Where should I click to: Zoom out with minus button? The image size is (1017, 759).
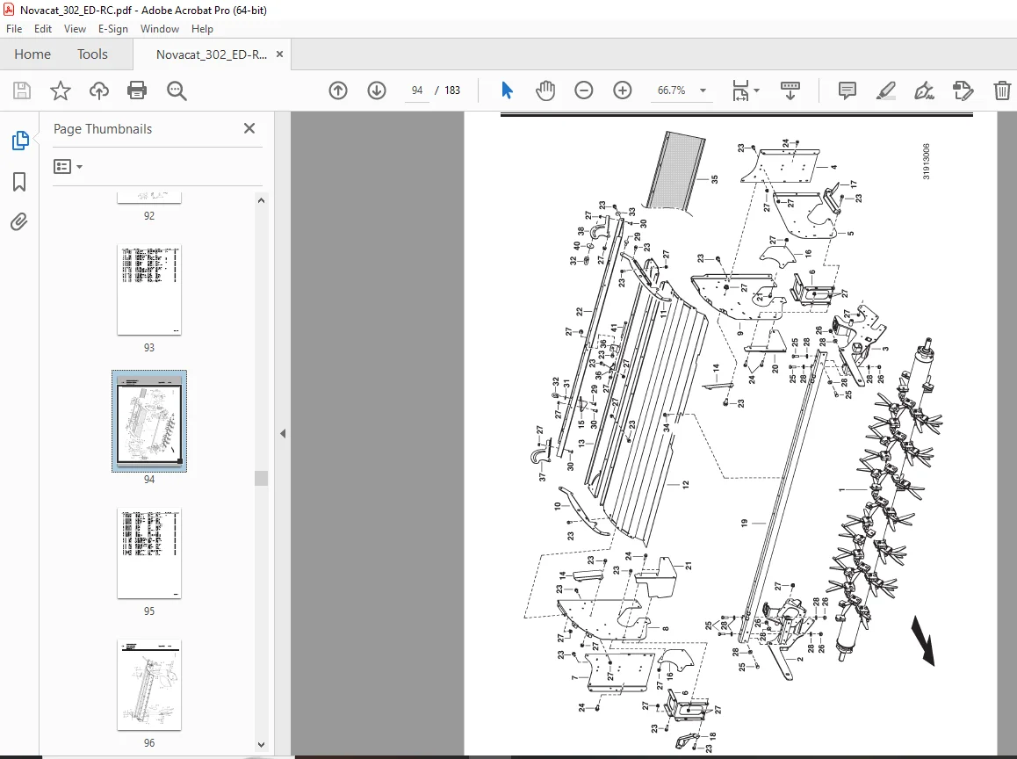click(x=584, y=90)
